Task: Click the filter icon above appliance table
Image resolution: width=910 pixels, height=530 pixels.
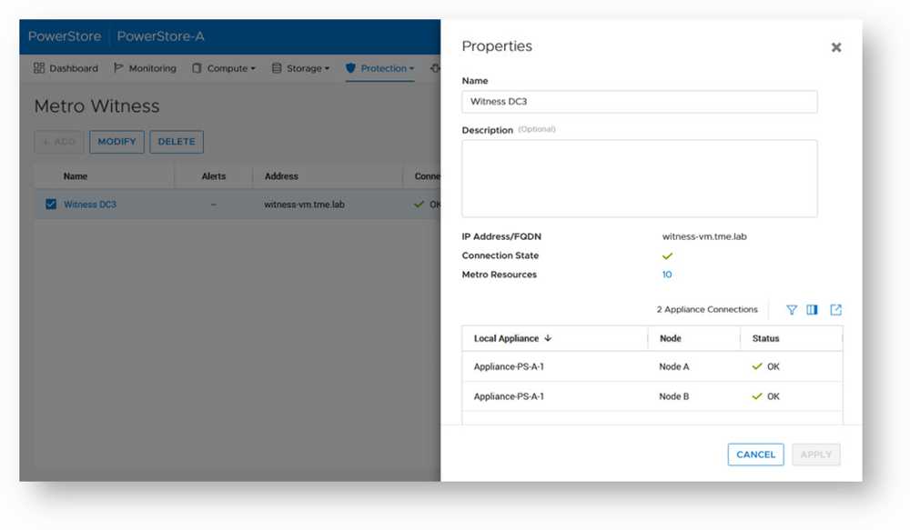Action: 791,310
